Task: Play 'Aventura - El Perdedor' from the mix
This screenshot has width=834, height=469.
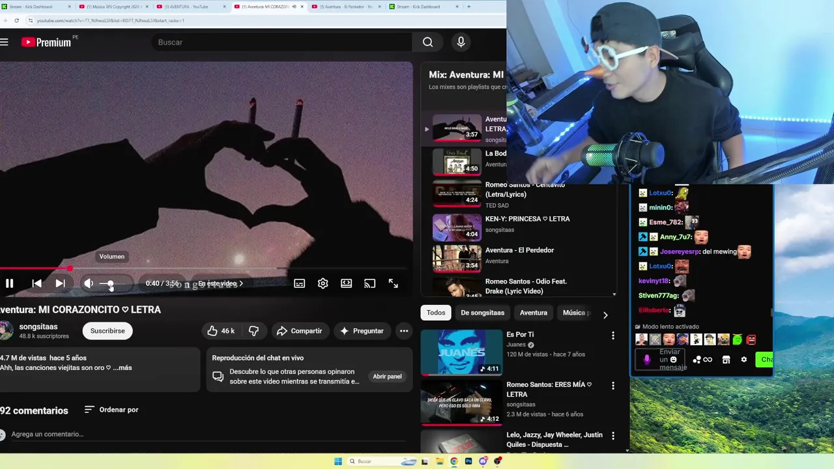Action: tap(457, 258)
